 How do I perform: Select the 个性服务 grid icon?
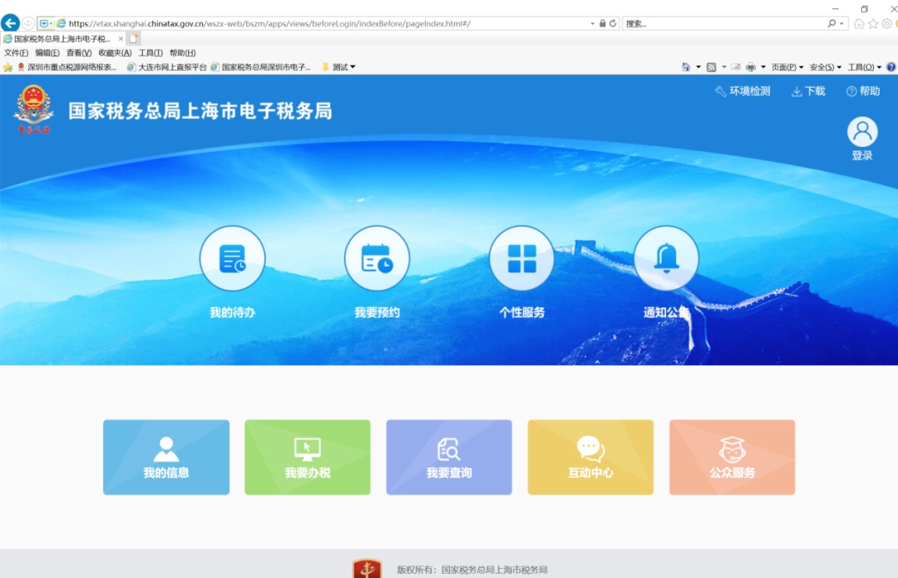pos(521,259)
